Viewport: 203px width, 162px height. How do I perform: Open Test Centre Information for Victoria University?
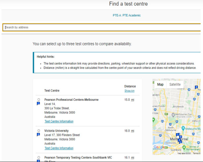coord(59,148)
